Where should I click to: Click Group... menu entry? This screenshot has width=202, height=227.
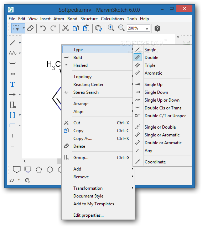pos(98,157)
